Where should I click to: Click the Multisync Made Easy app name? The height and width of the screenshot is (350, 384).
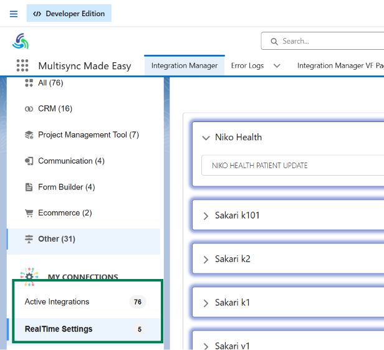(x=85, y=66)
